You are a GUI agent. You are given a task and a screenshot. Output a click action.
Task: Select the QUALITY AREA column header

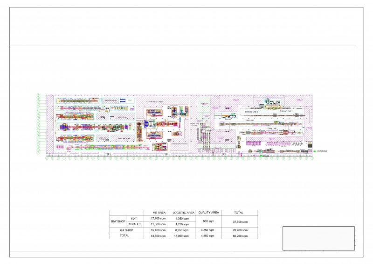208,212
